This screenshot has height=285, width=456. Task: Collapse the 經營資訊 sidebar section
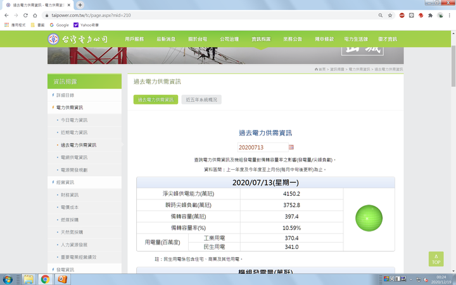point(84,182)
